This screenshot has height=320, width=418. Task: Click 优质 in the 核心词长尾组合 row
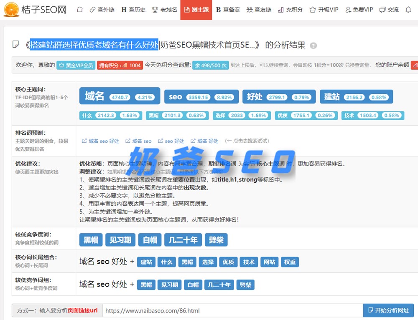(x=228, y=262)
